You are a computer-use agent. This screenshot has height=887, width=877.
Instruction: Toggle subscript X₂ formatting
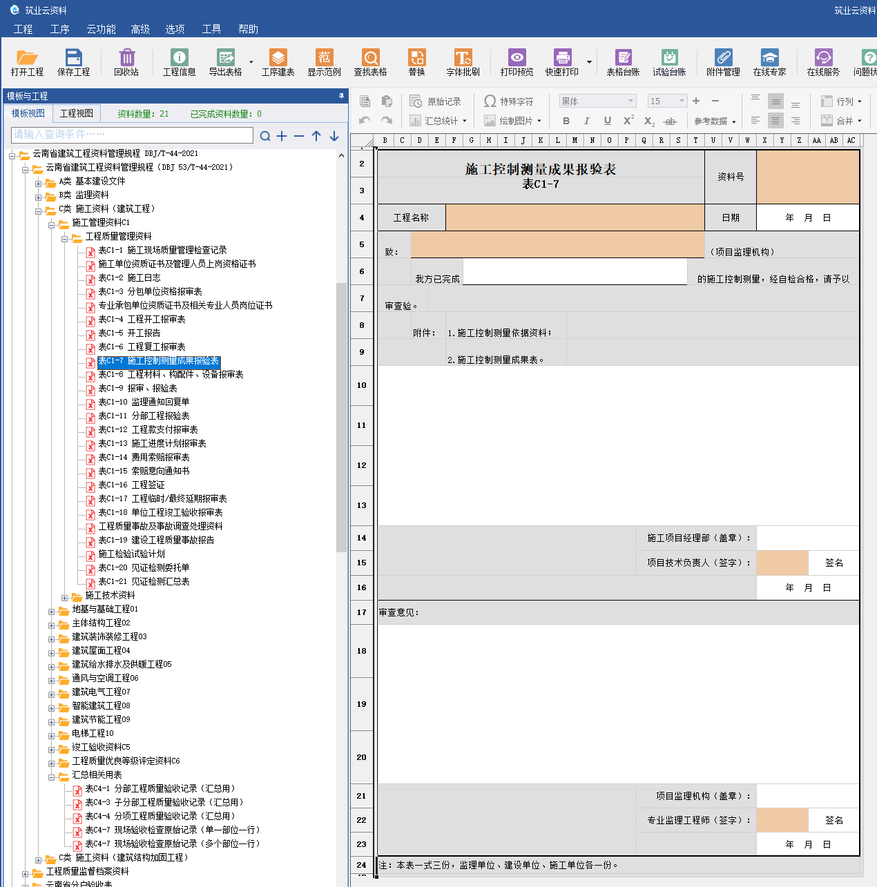[649, 121]
